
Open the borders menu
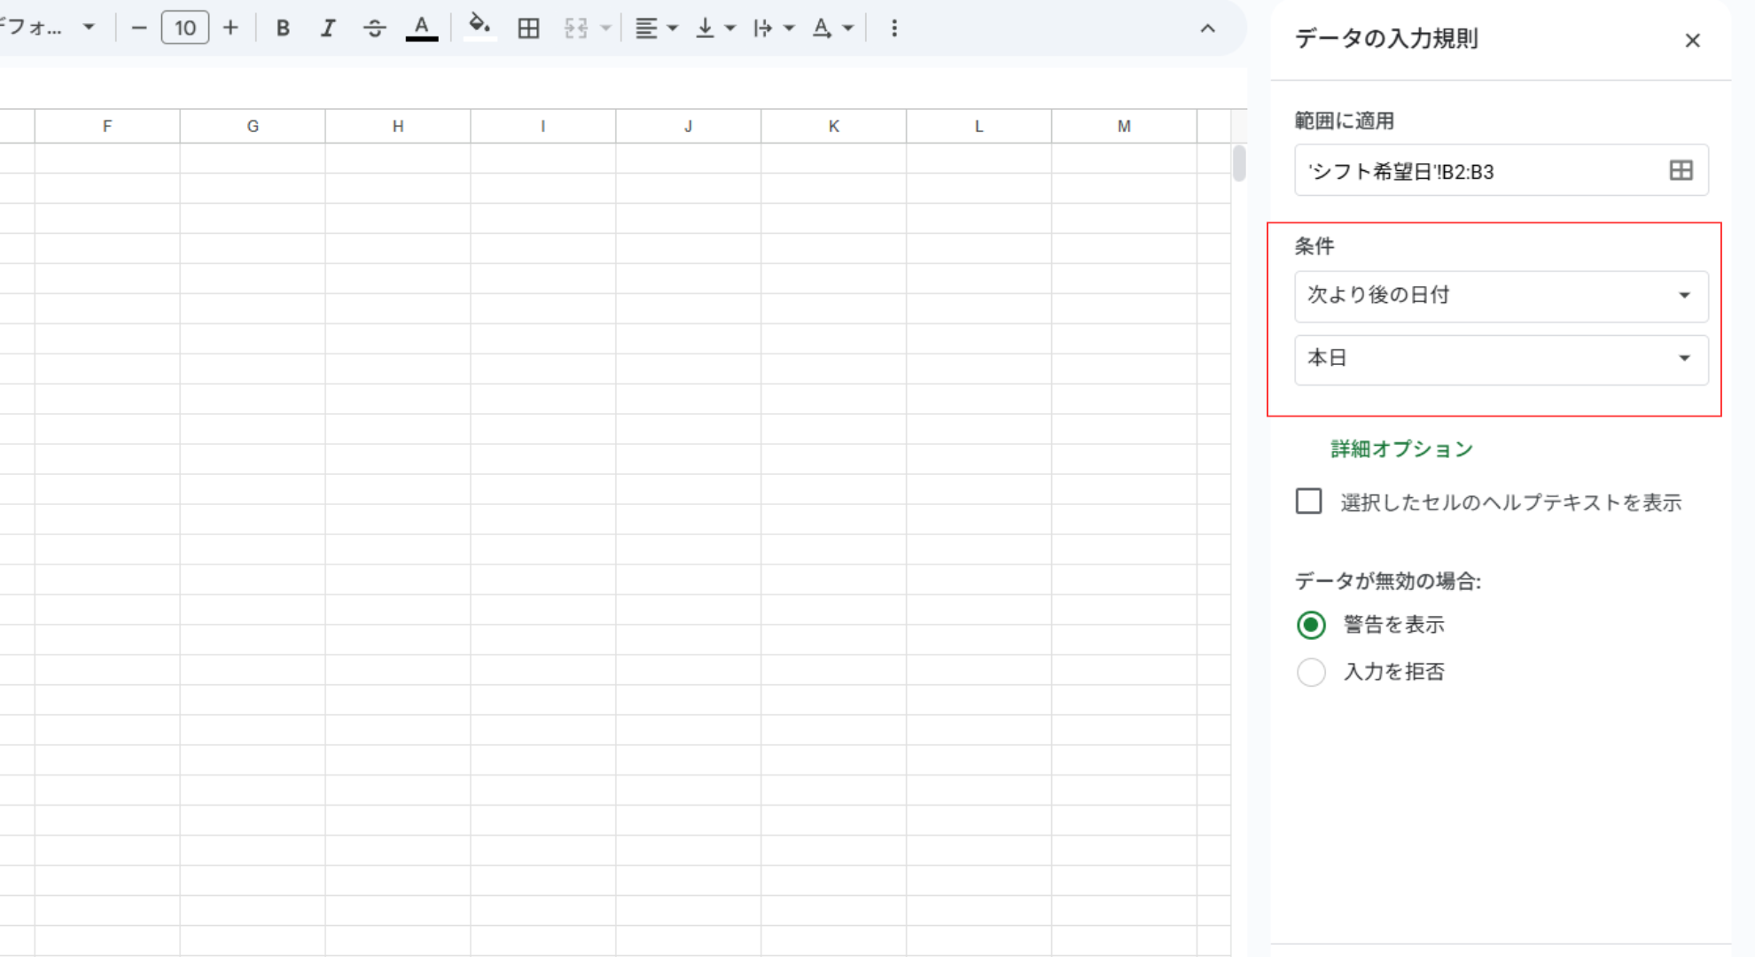[x=528, y=28]
